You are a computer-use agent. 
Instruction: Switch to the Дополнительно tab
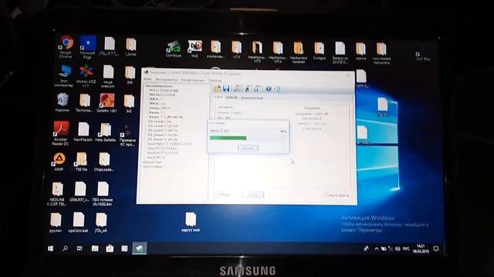click(x=252, y=98)
